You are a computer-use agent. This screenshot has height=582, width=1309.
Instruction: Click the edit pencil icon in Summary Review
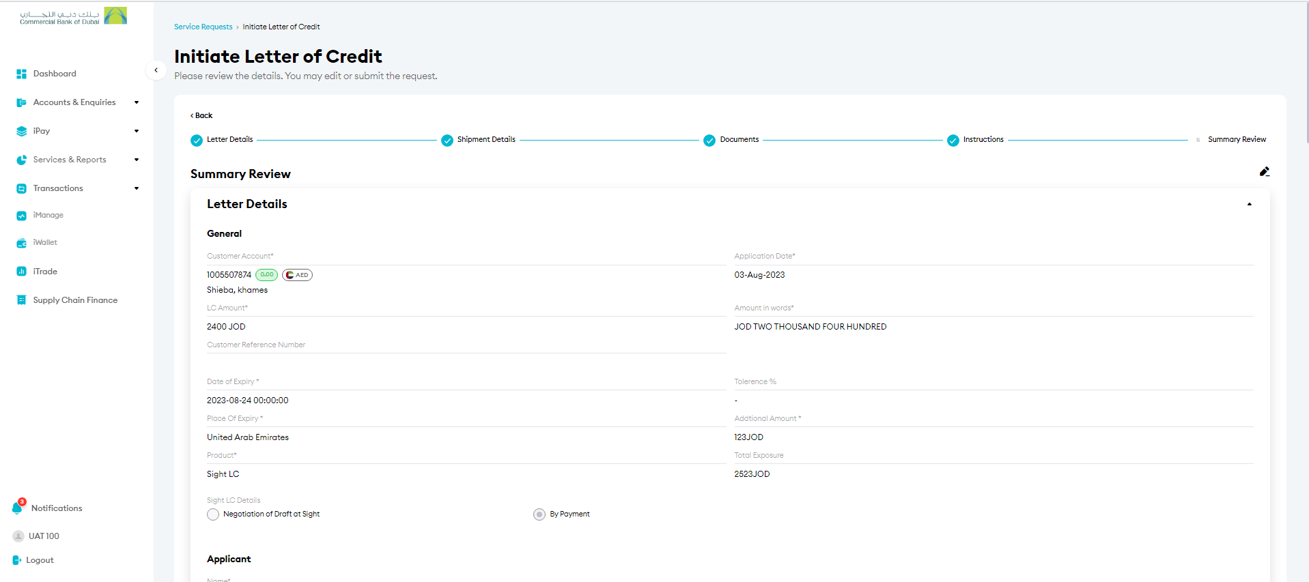point(1265,172)
